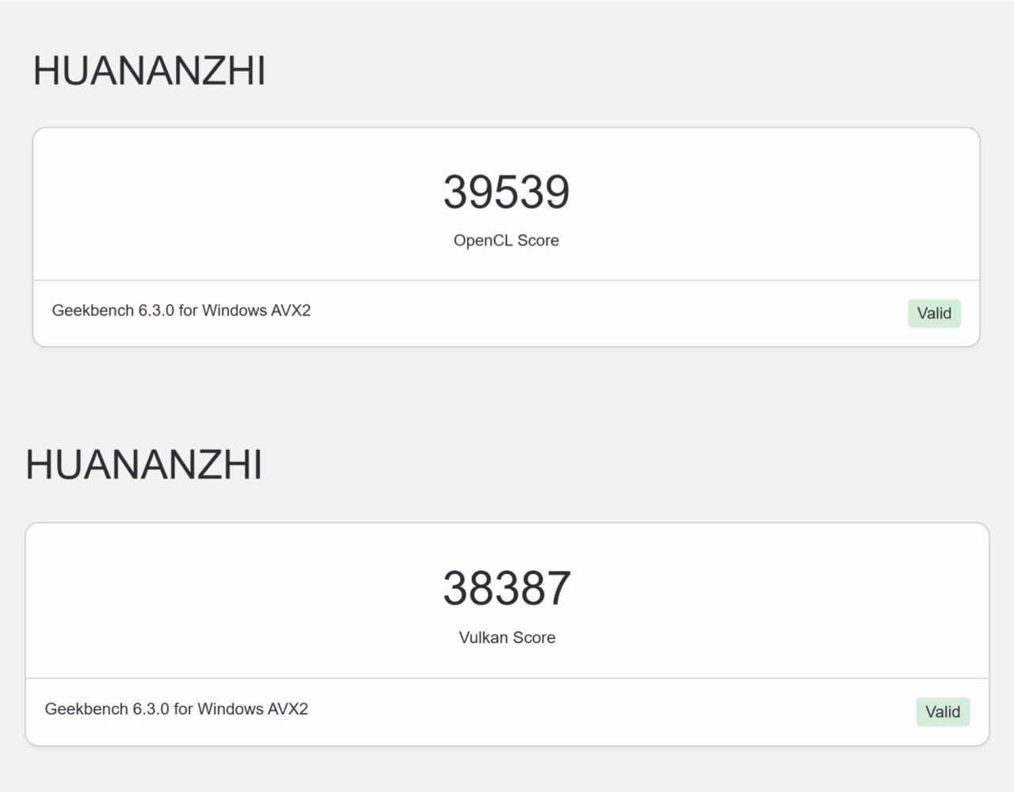Click the word Geekbench in the OpenCL card footer

pos(93,310)
